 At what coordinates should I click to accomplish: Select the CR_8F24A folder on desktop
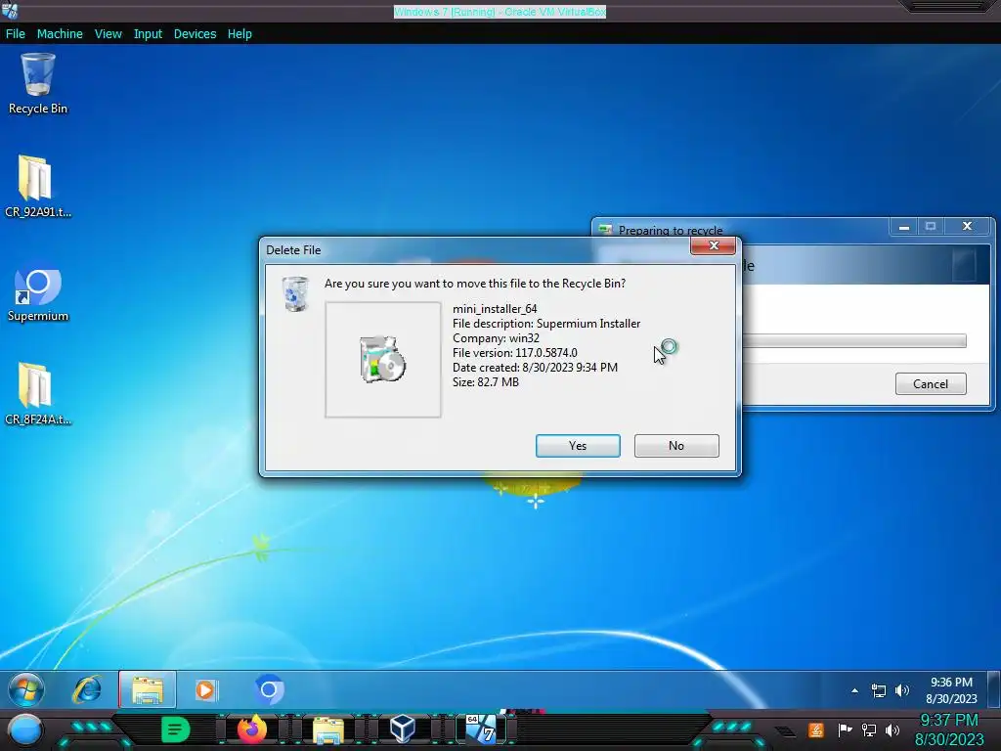(38, 393)
